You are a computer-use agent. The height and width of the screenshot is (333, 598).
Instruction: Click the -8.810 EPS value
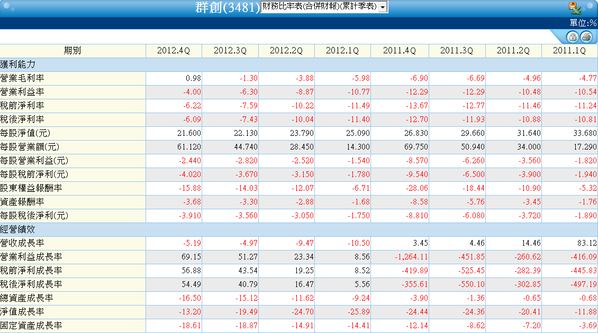tap(416, 216)
